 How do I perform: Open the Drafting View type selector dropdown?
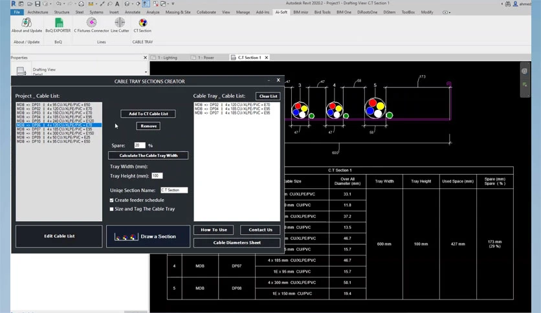[146, 72]
